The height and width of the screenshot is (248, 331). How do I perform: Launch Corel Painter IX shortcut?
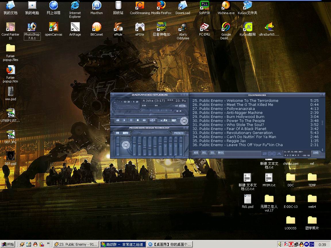click(x=10, y=31)
